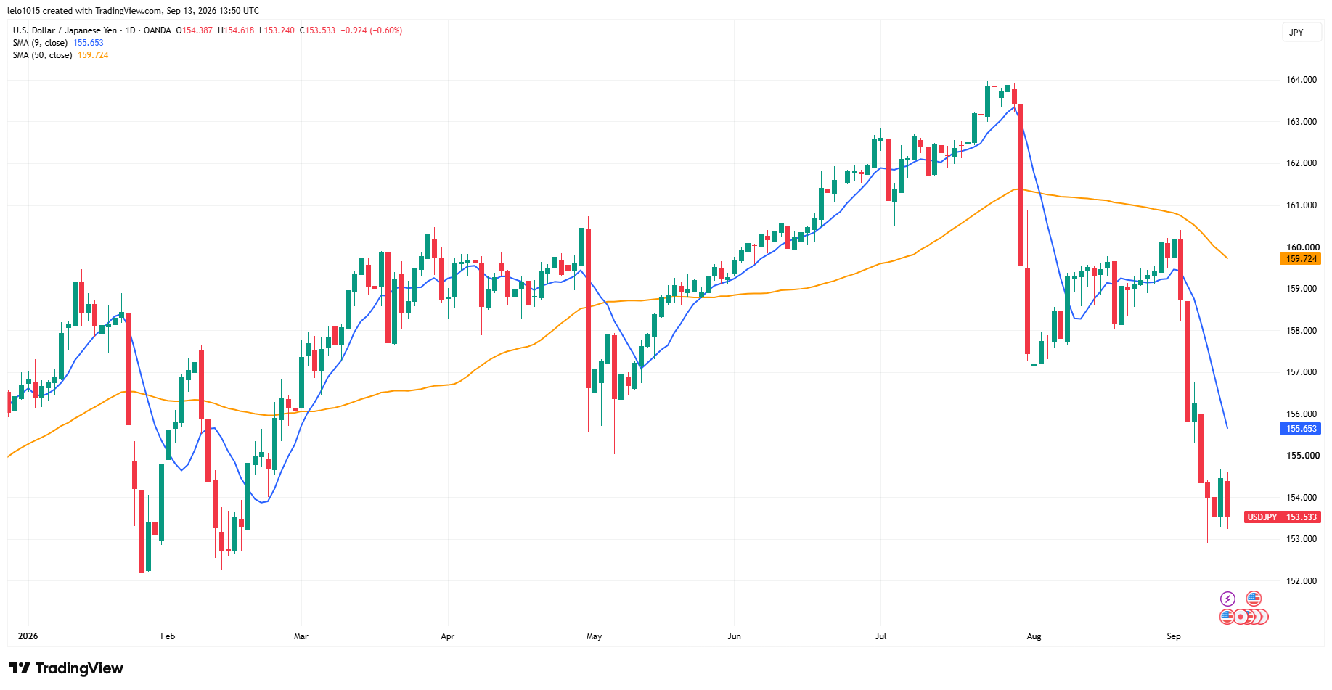The height and width of the screenshot is (690, 1332).
Task: Click the Sep label on the time axis
Action: [1174, 636]
